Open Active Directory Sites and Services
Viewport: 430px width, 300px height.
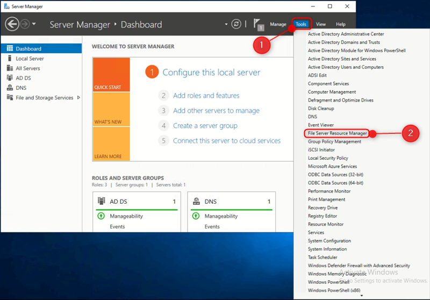click(342, 59)
